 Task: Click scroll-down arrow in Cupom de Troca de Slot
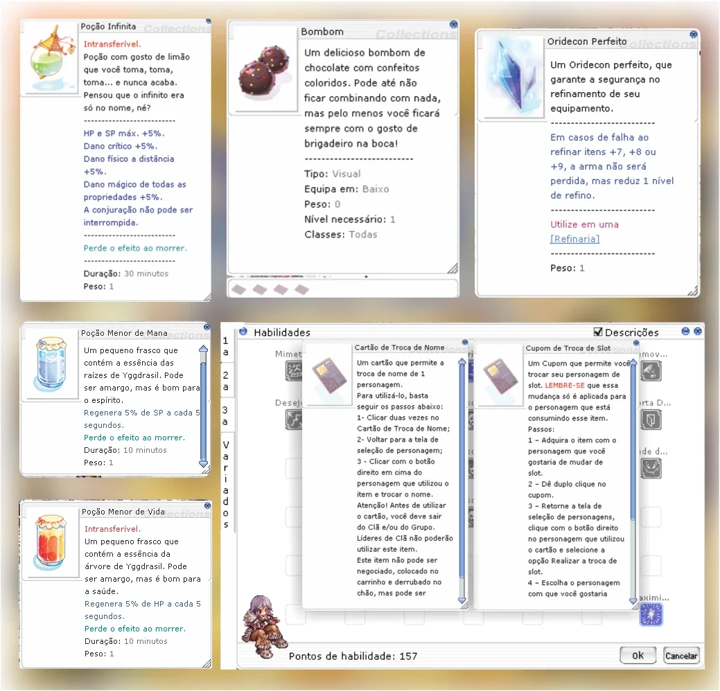tap(633, 600)
